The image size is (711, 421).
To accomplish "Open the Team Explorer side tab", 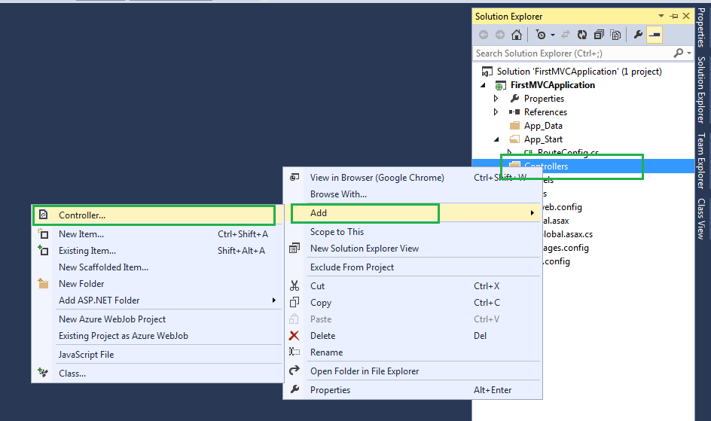I will [701, 161].
